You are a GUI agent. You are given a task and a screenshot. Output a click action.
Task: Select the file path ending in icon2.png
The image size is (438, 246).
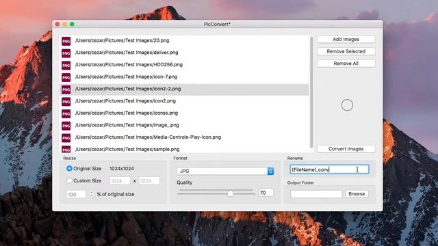pos(125,100)
